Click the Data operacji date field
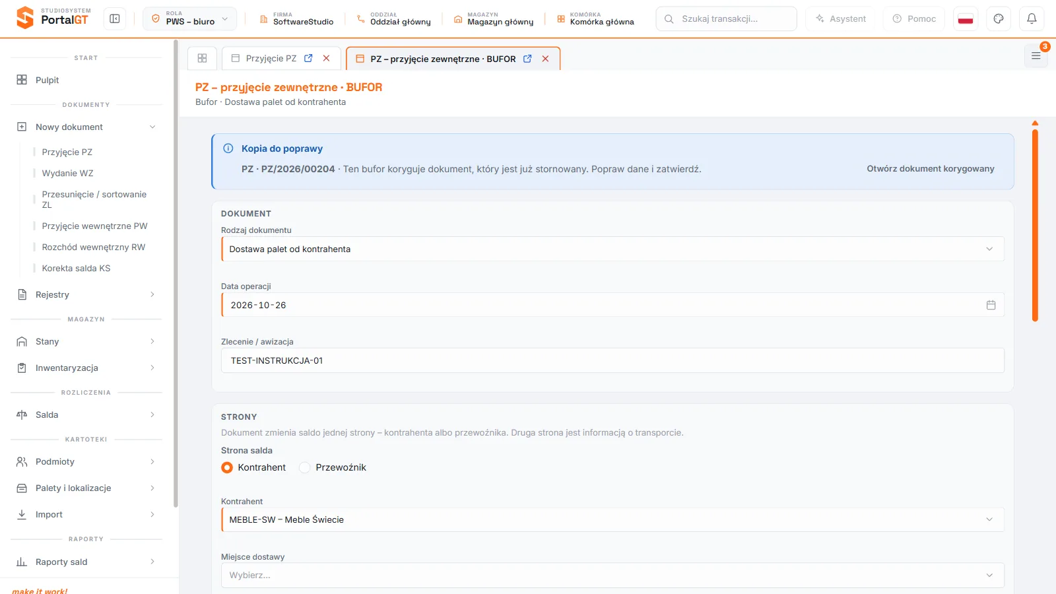The height and width of the screenshot is (594, 1056). tap(612, 305)
